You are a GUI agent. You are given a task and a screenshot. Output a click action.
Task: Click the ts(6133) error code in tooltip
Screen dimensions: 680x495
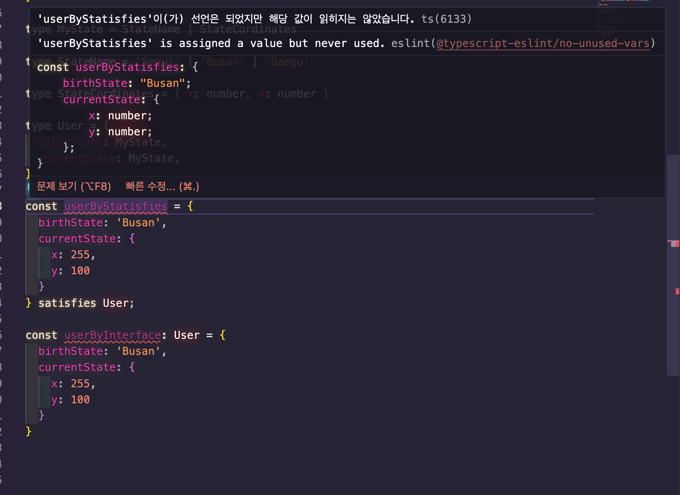pyautogui.click(x=446, y=19)
